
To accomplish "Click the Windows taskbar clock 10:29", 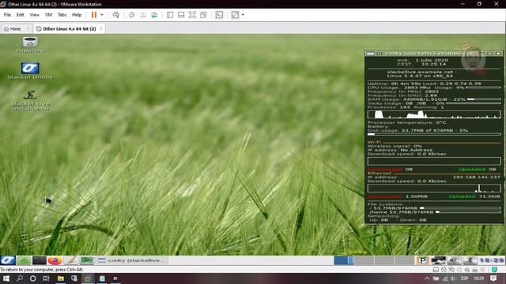I will (x=479, y=278).
